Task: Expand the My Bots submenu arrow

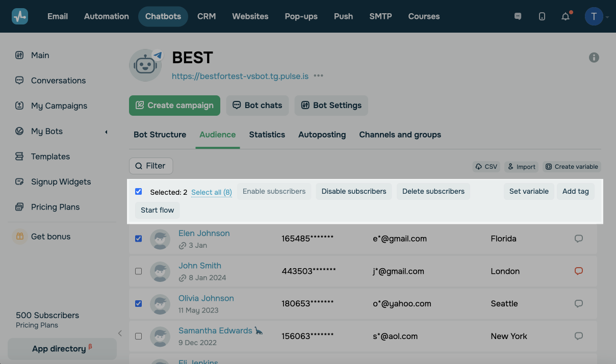Action: (106, 132)
